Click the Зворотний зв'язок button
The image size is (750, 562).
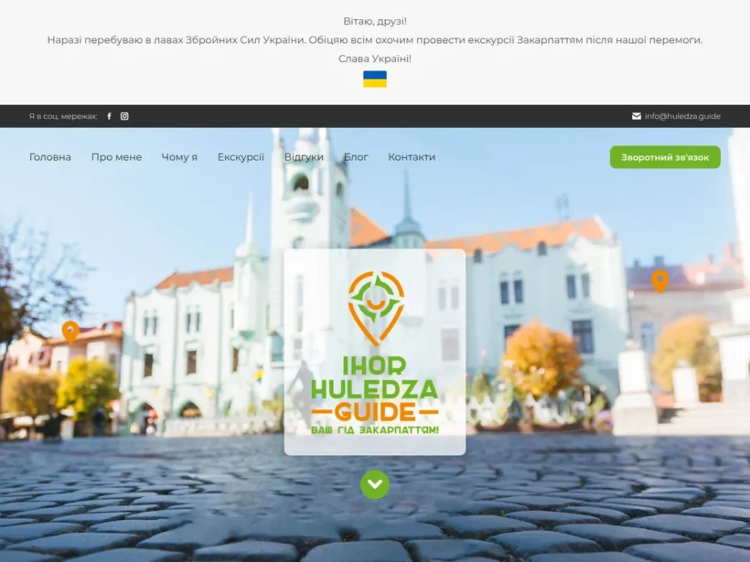click(665, 157)
